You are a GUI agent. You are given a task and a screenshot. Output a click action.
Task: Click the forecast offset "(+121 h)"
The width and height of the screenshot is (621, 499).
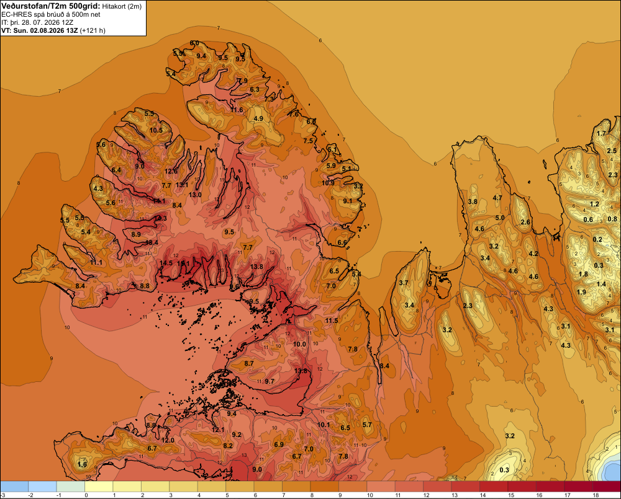pyautogui.click(x=93, y=30)
